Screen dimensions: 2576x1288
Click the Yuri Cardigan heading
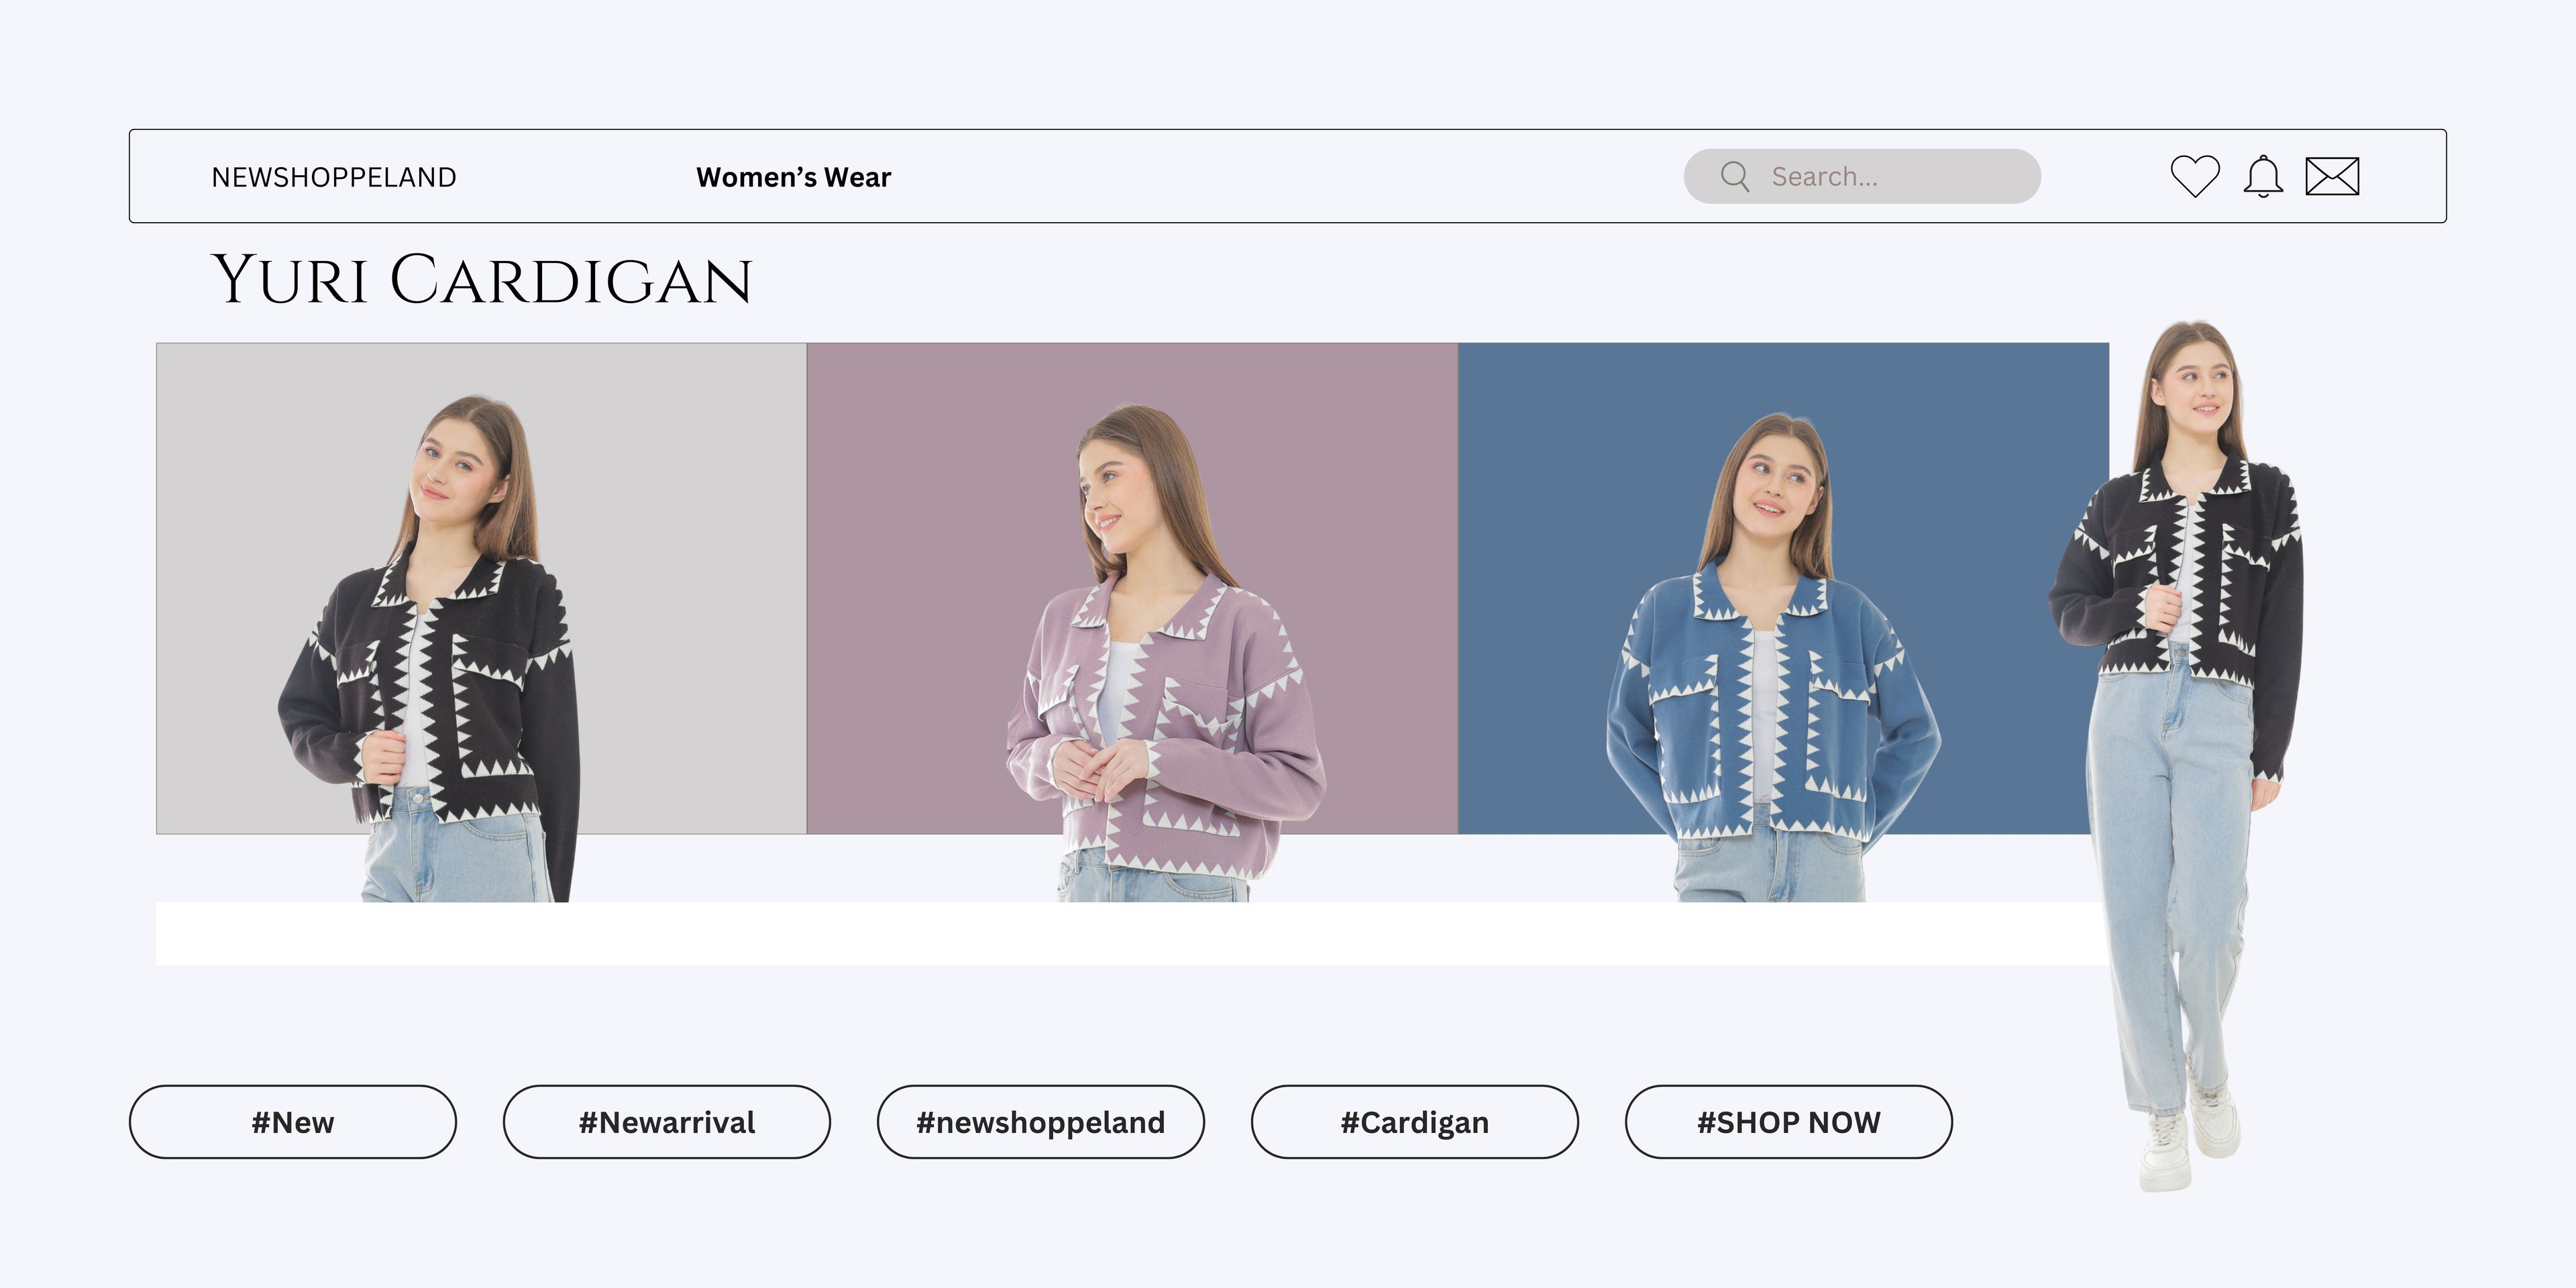(x=482, y=279)
